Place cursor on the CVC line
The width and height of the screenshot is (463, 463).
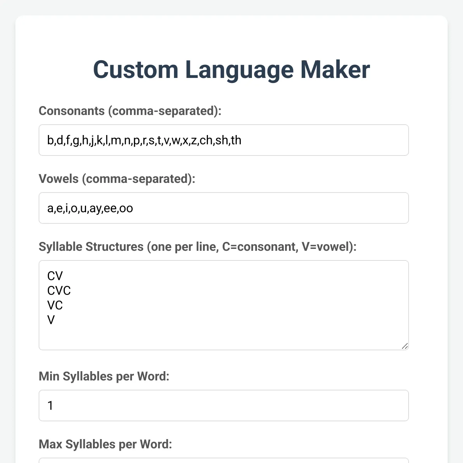tap(59, 291)
